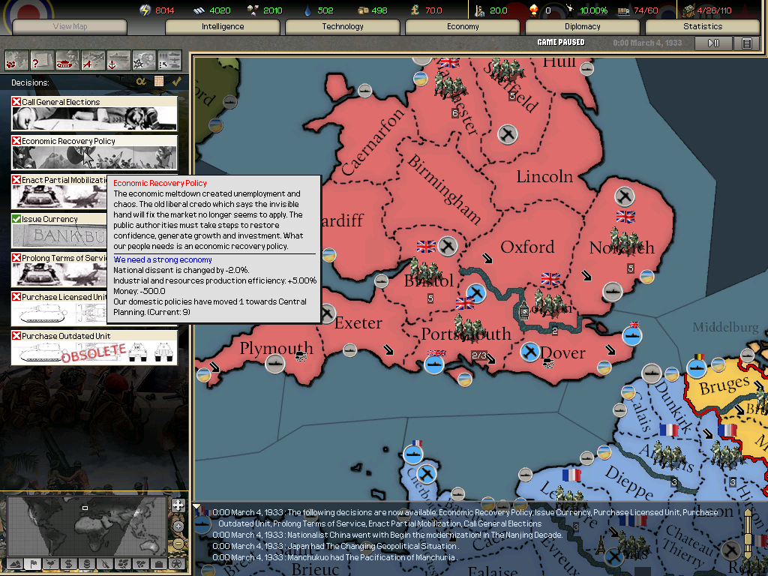Select the Enact Partial Mobilization decision
The height and width of the screenshot is (576, 768).
click(58, 192)
